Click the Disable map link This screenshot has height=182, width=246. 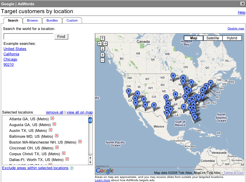236,29
